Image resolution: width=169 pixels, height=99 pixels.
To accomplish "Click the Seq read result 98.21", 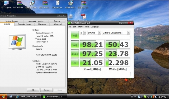I will (92, 44).
